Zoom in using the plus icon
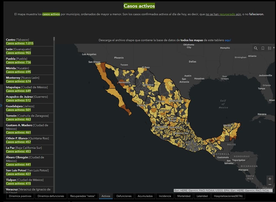 pyautogui.click(x=270, y=179)
